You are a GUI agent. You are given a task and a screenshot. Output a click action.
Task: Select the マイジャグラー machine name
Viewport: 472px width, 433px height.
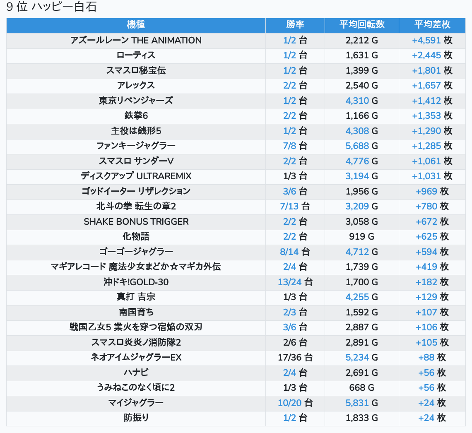click(136, 403)
